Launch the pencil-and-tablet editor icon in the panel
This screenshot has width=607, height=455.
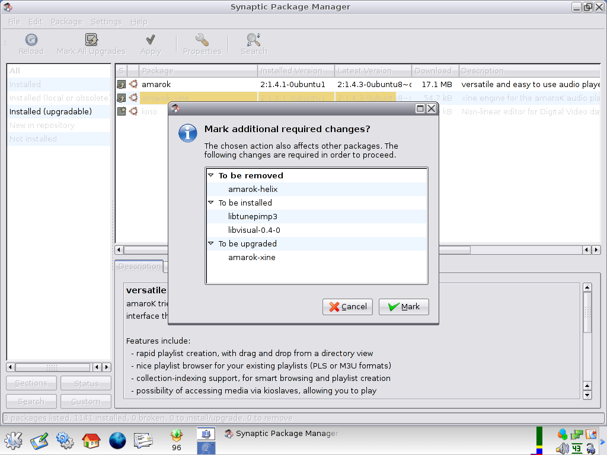39,440
